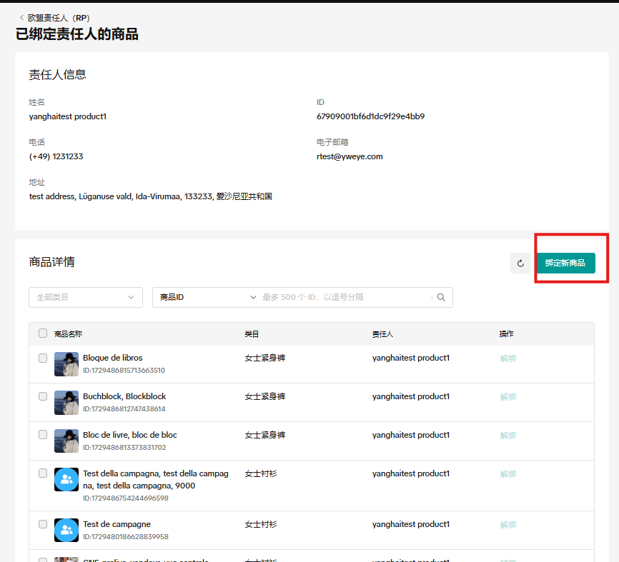The height and width of the screenshot is (562, 619).
Task: Check the box beside Test de campagne
Action: tap(42, 524)
